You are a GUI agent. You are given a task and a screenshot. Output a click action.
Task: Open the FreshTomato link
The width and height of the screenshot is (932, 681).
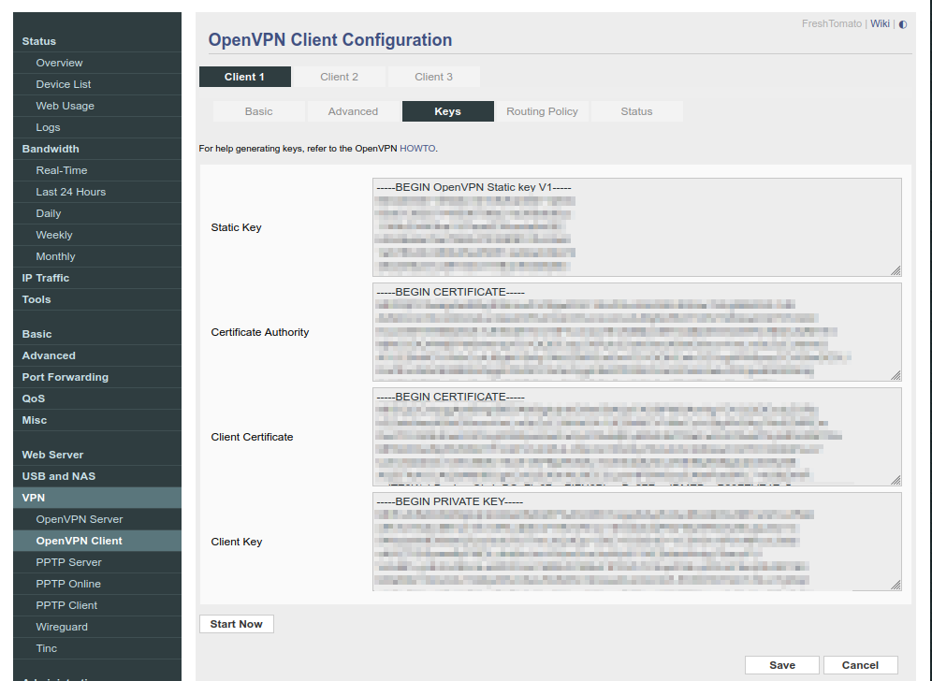click(832, 23)
